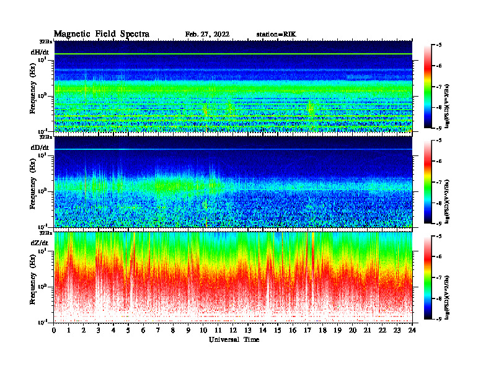Click hour '15' on the time axis
The height and width of the screenshot is (379, 491).
278,330
